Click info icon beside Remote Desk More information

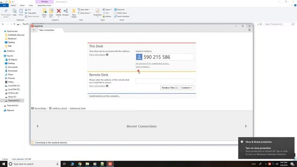tap(107, 86)
